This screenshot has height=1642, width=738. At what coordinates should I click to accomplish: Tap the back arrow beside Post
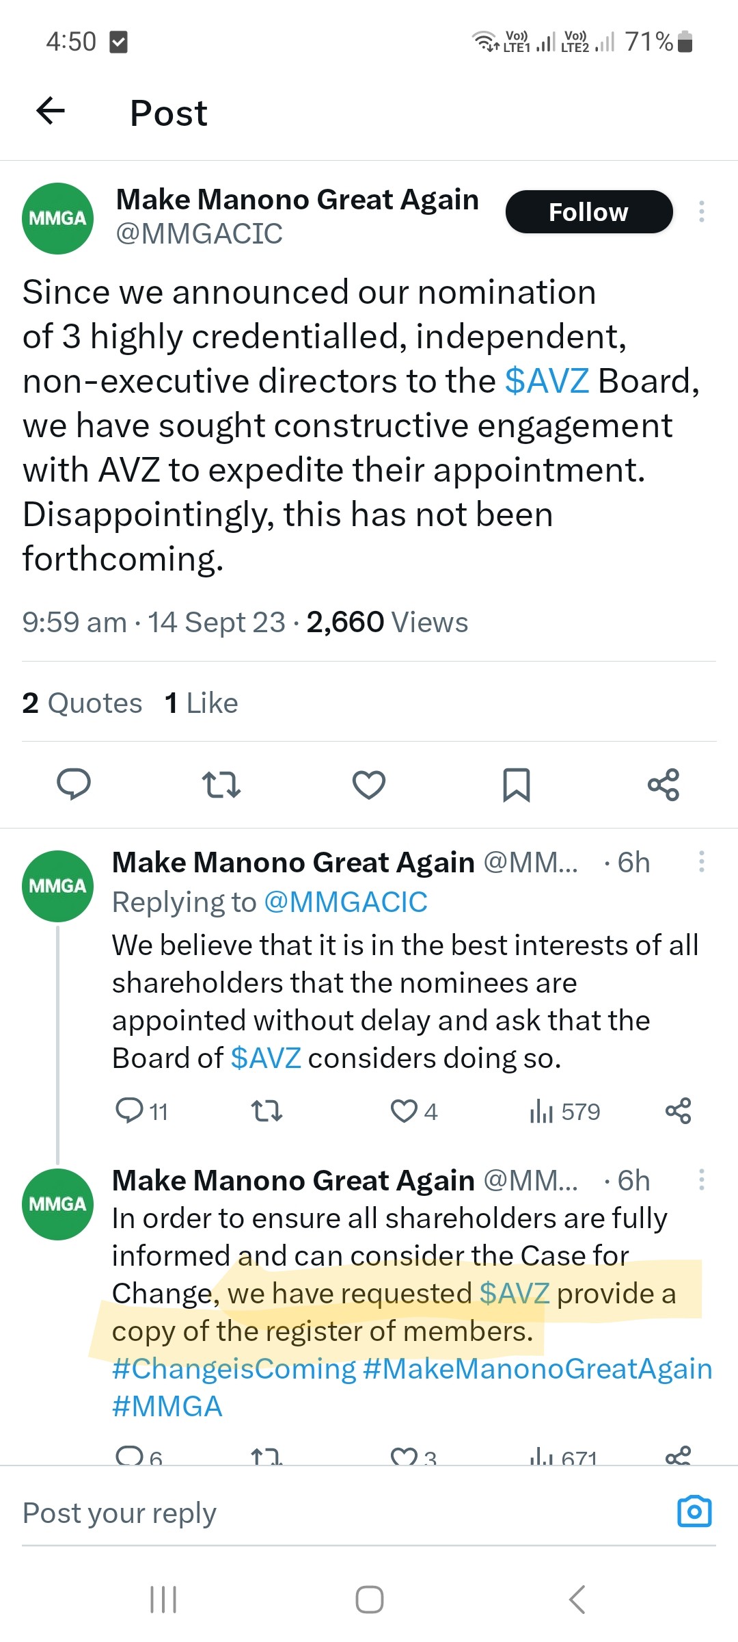(x=51, y=111)
